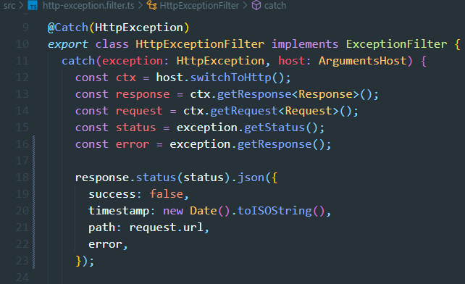Click line number 23 in the gutter
Image resolution: width=465 pixels, height=284 pixels.
[22, 261]
